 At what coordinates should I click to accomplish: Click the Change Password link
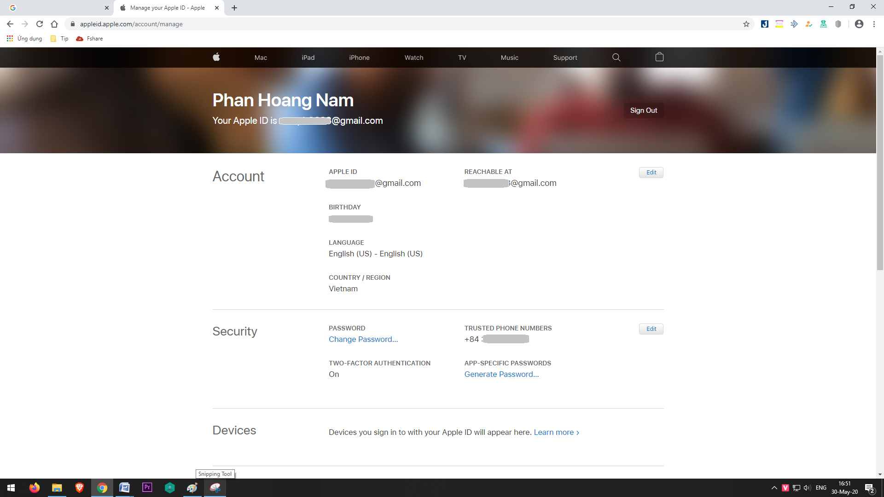tap(363, 339)
